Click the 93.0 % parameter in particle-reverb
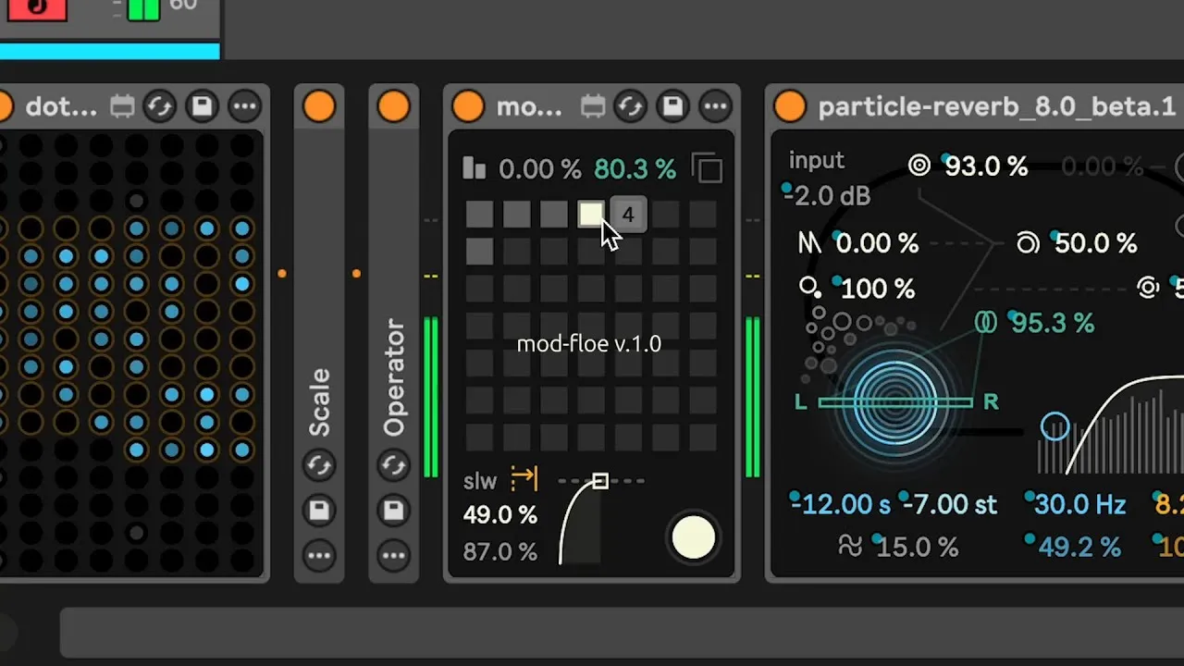1184x666 pixels. point(986,166)
